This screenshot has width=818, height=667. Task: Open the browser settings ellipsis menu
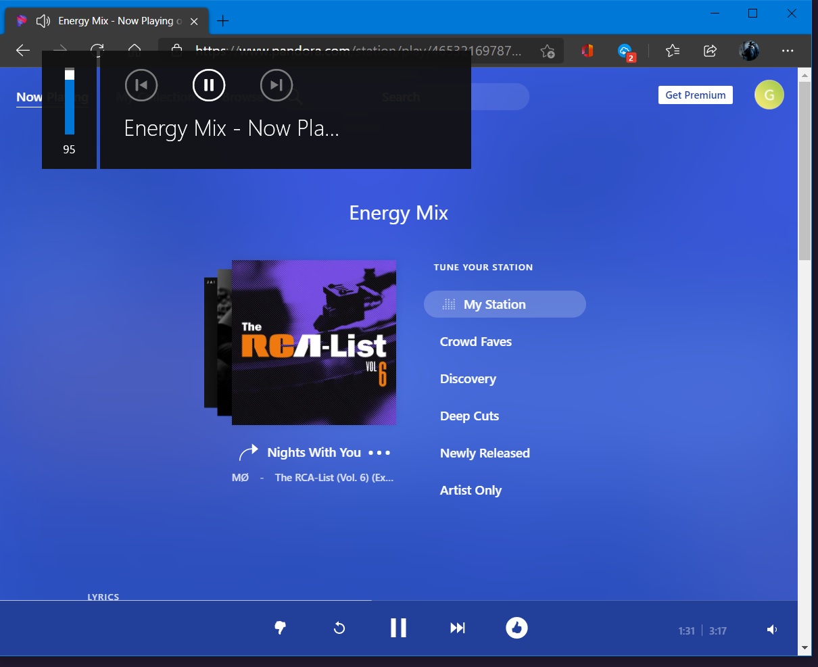click(788, 51)
